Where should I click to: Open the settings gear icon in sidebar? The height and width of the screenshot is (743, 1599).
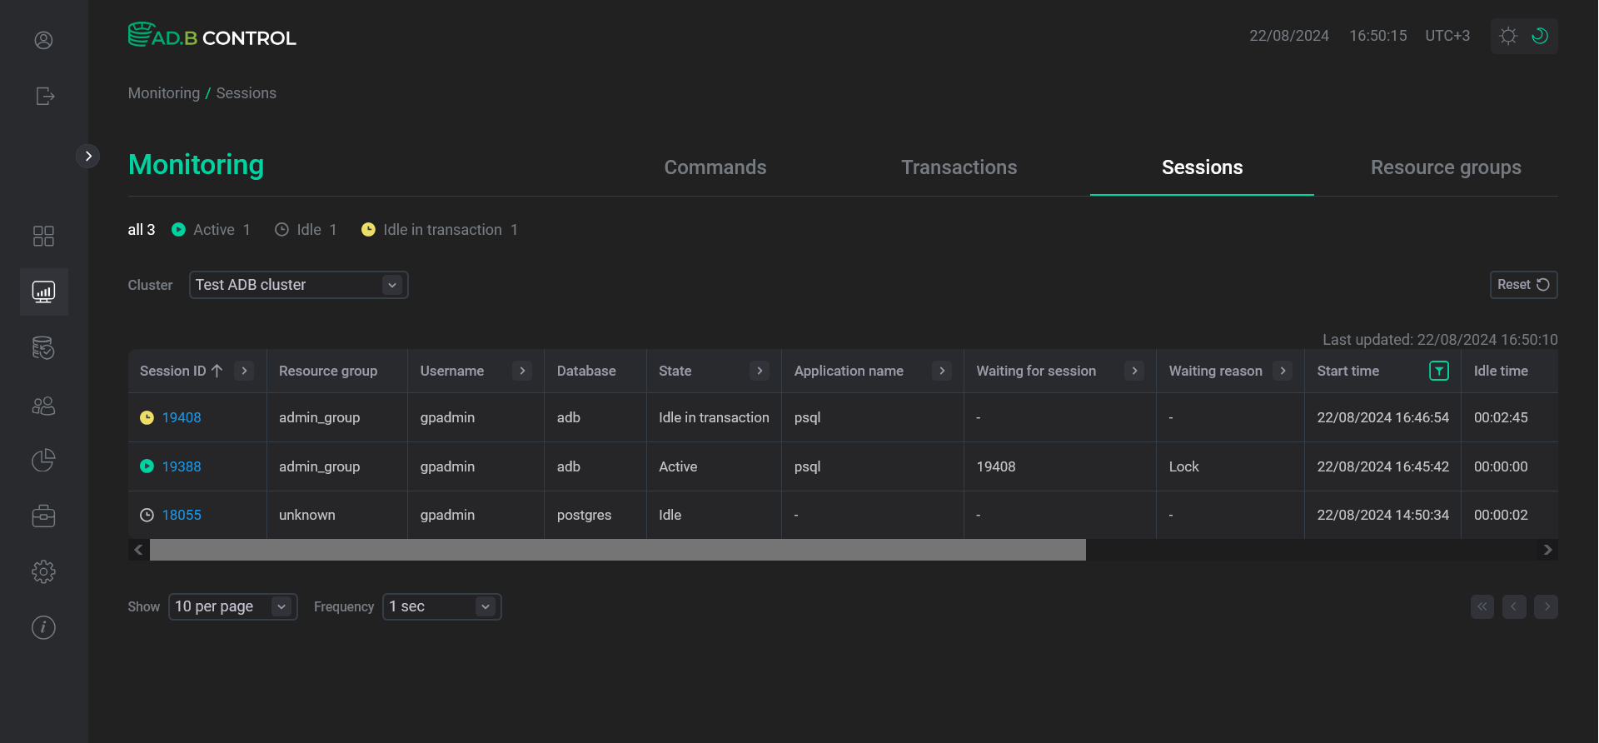[43, 571]
